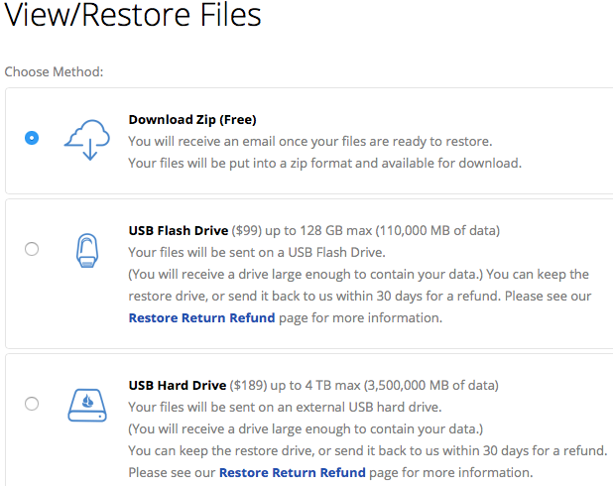Click the Choose Method label
The height and width of the screenshot is (486, 613).
point(54,72)
